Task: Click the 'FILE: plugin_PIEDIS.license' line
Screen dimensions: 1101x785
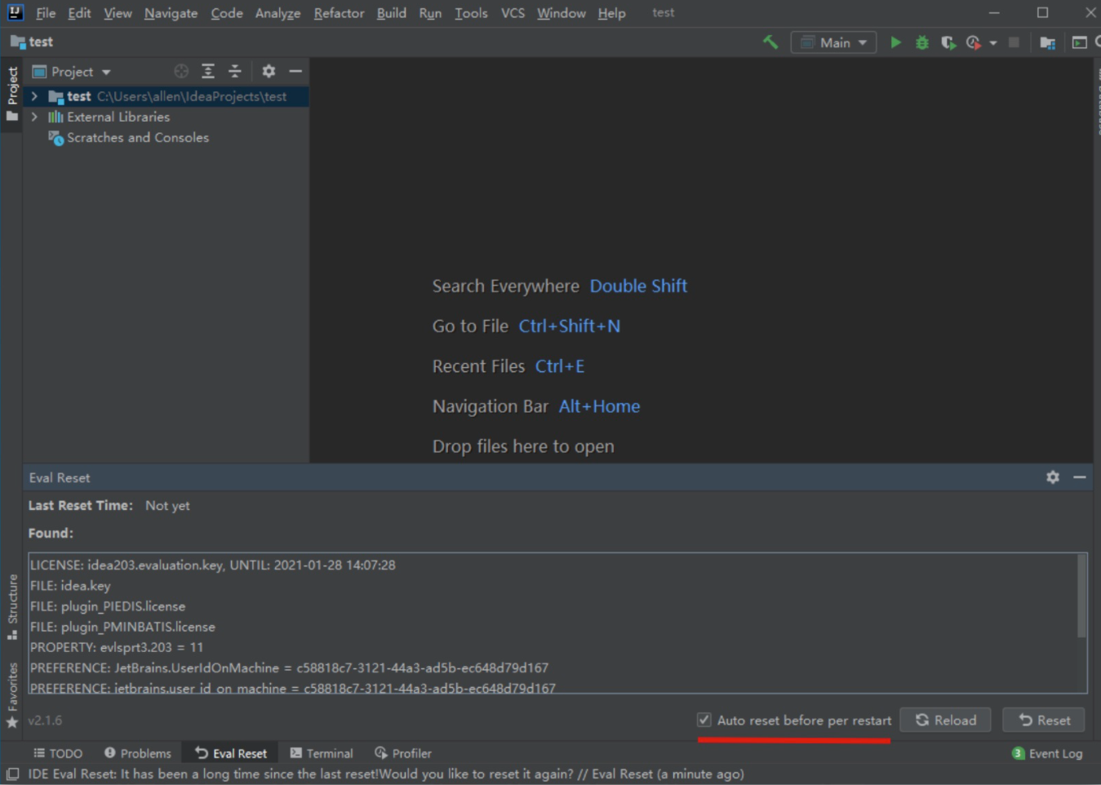Action: (x=108, y=606)
